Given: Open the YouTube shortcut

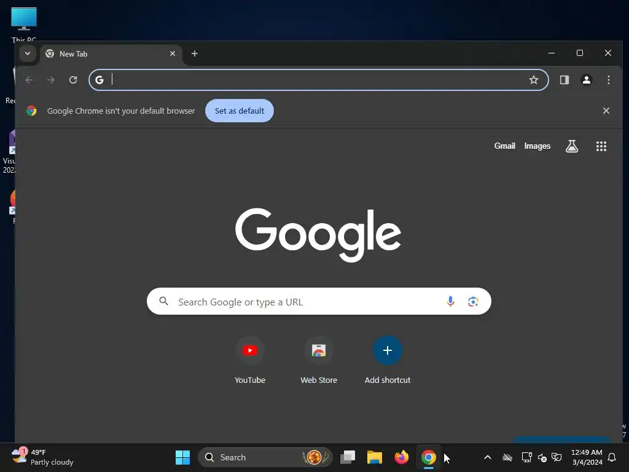Looking at the screenshot, I should [x=250, y=360].
